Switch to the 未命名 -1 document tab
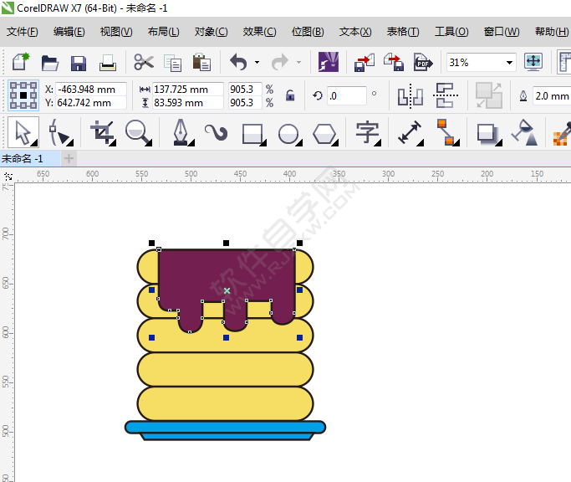The image size is (571, 482). pyautogui.click(x=23, y=158)
